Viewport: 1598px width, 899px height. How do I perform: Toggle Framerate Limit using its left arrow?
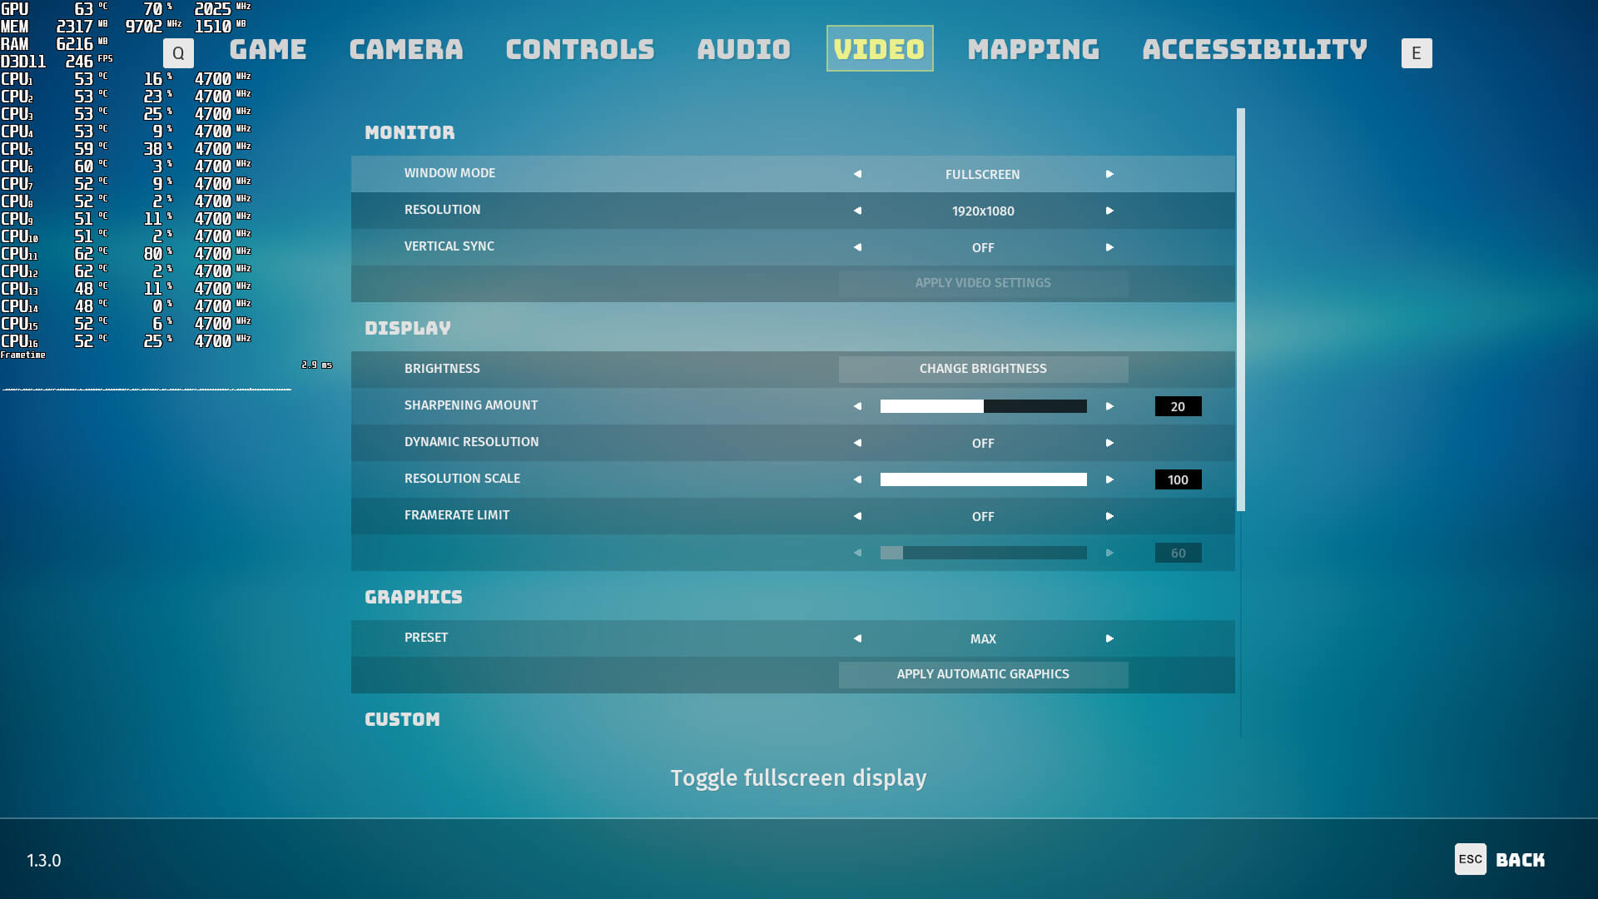(x=857, y=516)
